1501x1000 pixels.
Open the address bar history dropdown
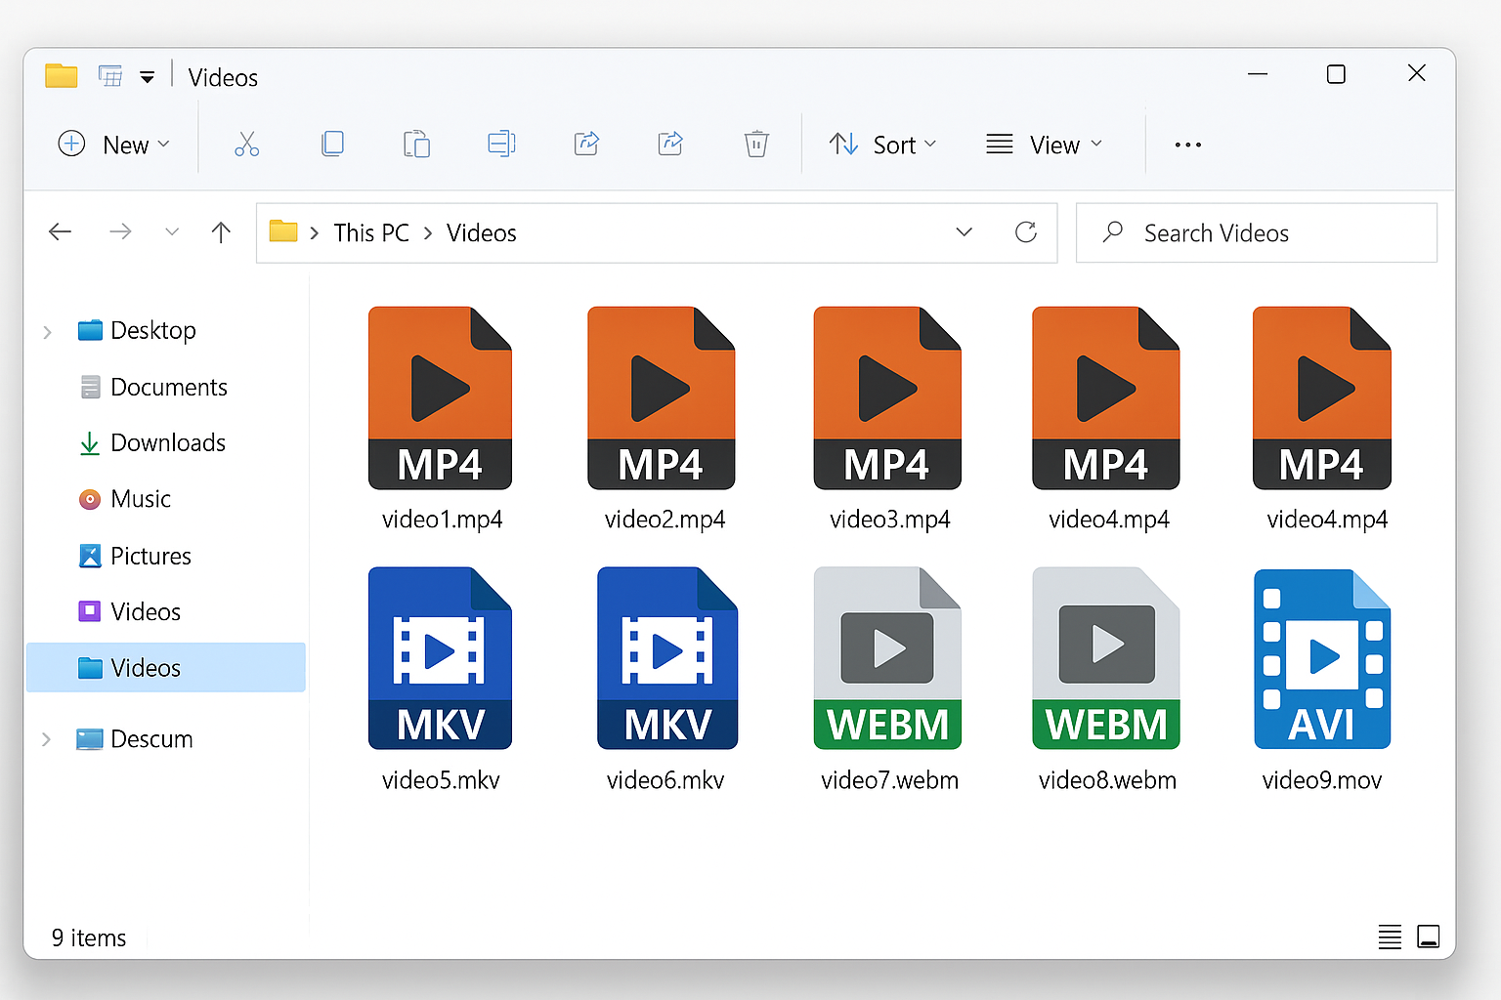click(965, 232)
